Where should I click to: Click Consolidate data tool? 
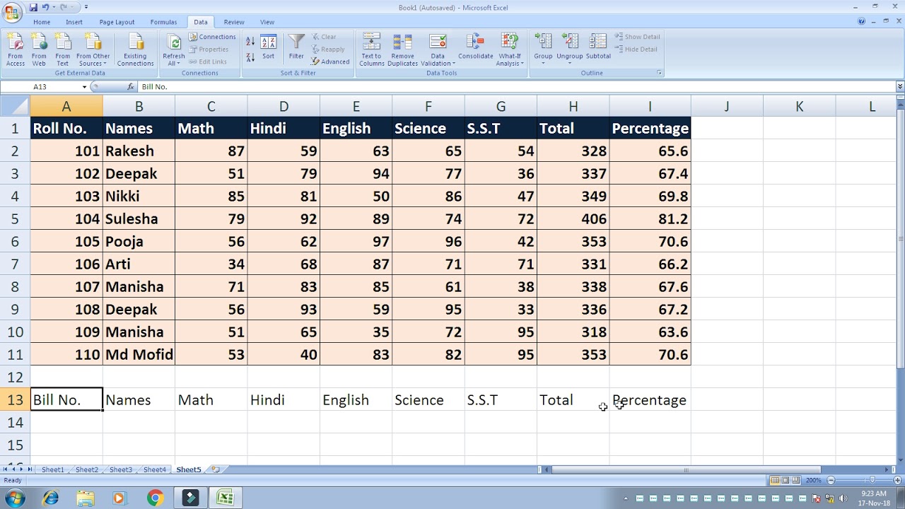(476, 47)
